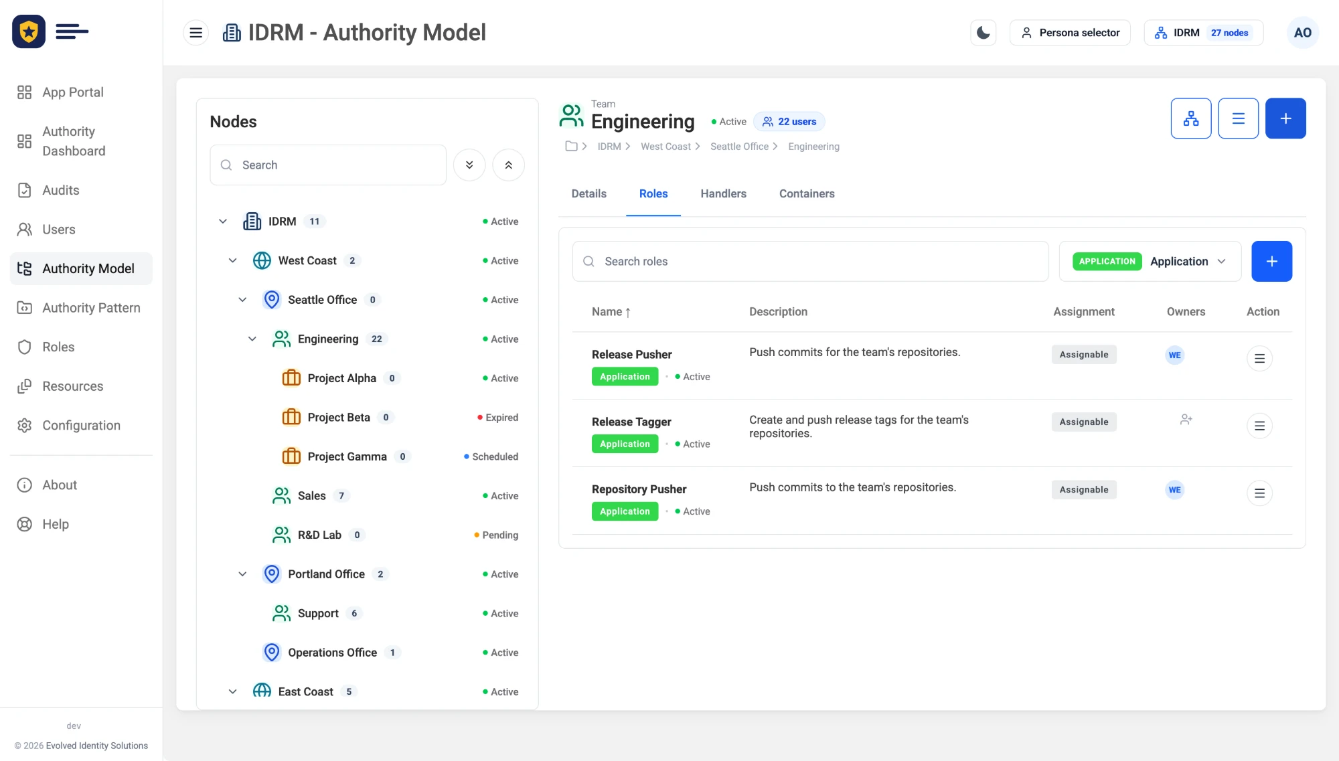The image size is (1339, 761).
Task: Click the Nodes search field
Action: tap(327, 165)
